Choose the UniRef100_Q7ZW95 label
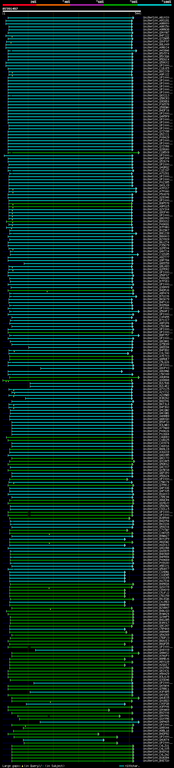Image resolution: width=174 pixels, height=768 pixels. coord(156,38)
